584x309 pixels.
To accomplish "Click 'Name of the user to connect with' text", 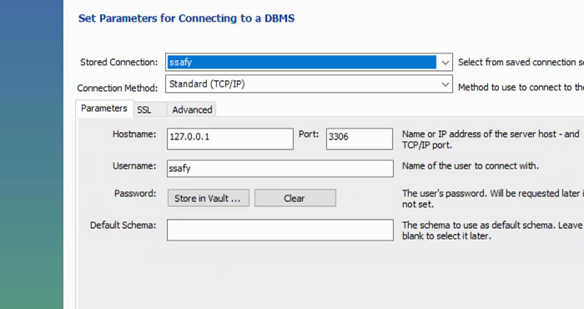I will 471,166.
